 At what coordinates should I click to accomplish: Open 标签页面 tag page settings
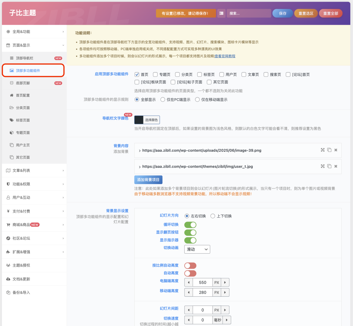[x=23, y=120]
